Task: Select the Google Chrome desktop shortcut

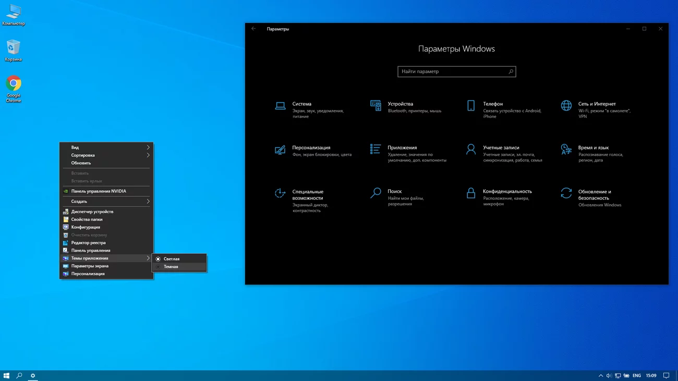Action: [x=14, y=89]
